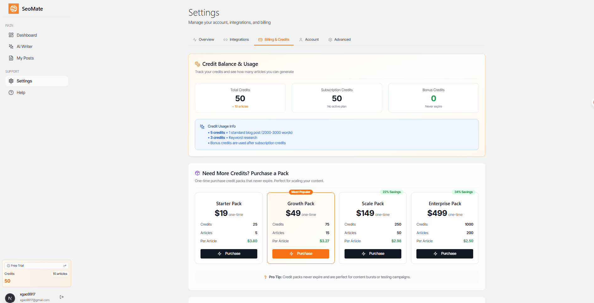
Task: Click the lightning icon on Growth Pack's Purchase button
Action: coord(292,253)
